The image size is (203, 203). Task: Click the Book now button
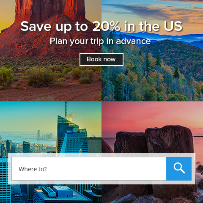[x=101, y=59]
